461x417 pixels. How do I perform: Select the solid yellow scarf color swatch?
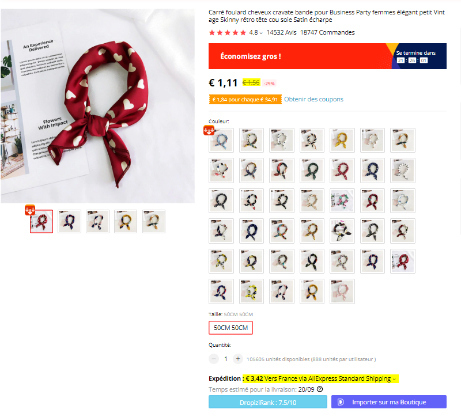(x=342, y=140)
